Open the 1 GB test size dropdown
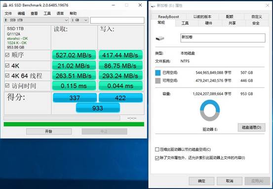The width and height of the screenshot is (273, 189). tap(79, 20)
